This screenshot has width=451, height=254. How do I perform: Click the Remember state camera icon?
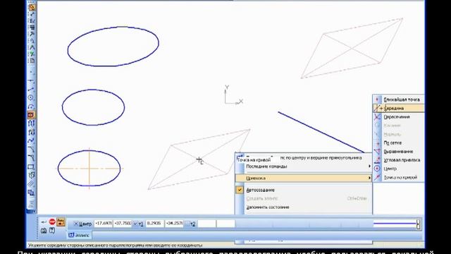44,231
